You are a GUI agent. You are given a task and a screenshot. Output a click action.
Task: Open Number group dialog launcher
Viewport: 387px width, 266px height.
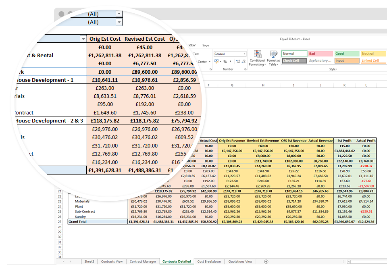pos(246,69)
